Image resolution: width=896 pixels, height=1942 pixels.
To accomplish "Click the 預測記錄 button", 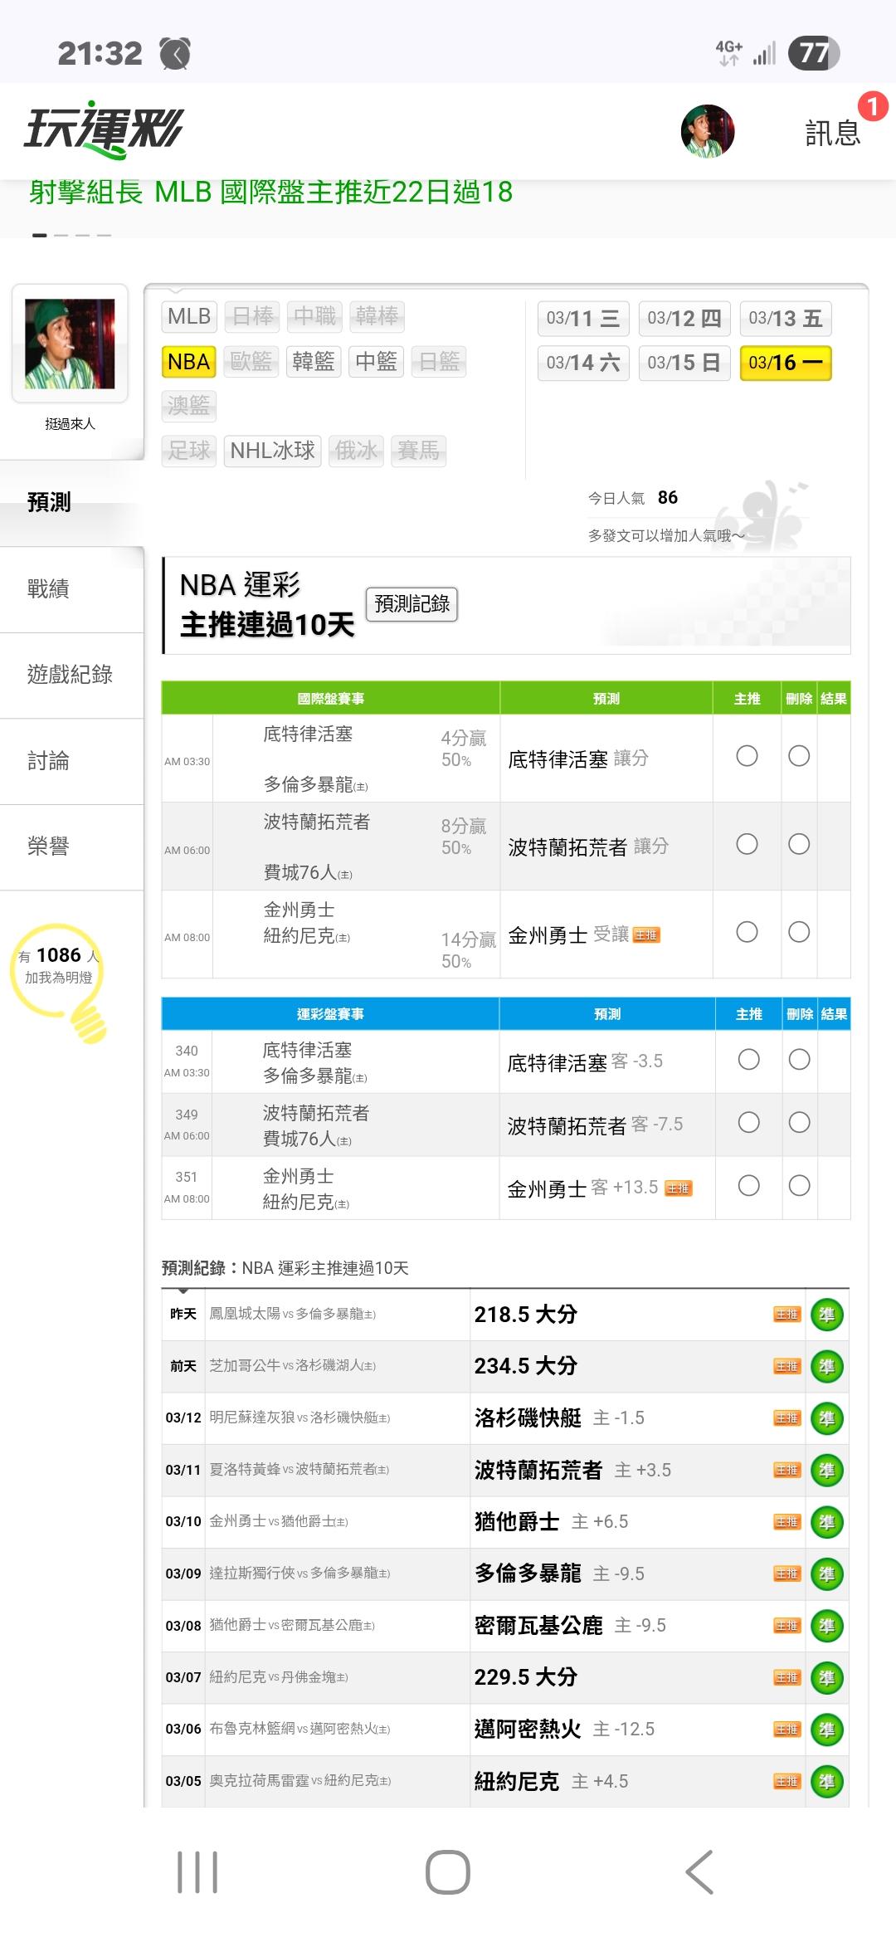I will [x=411, y=603].
